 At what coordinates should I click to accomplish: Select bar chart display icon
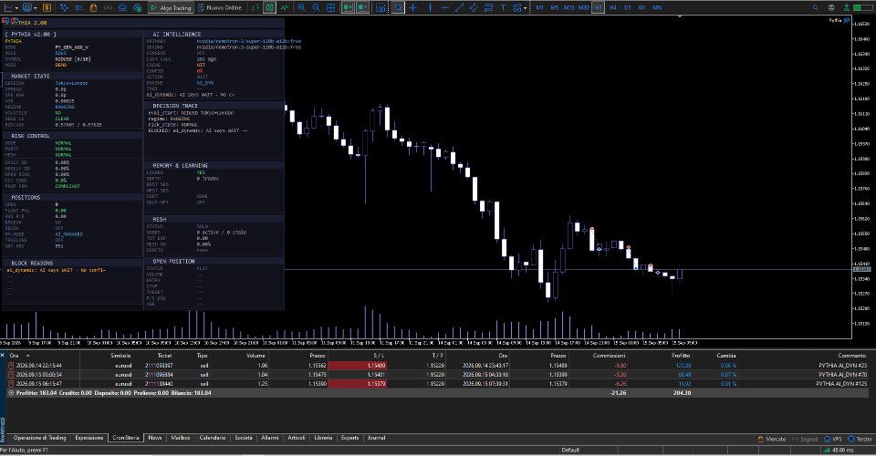255,8
